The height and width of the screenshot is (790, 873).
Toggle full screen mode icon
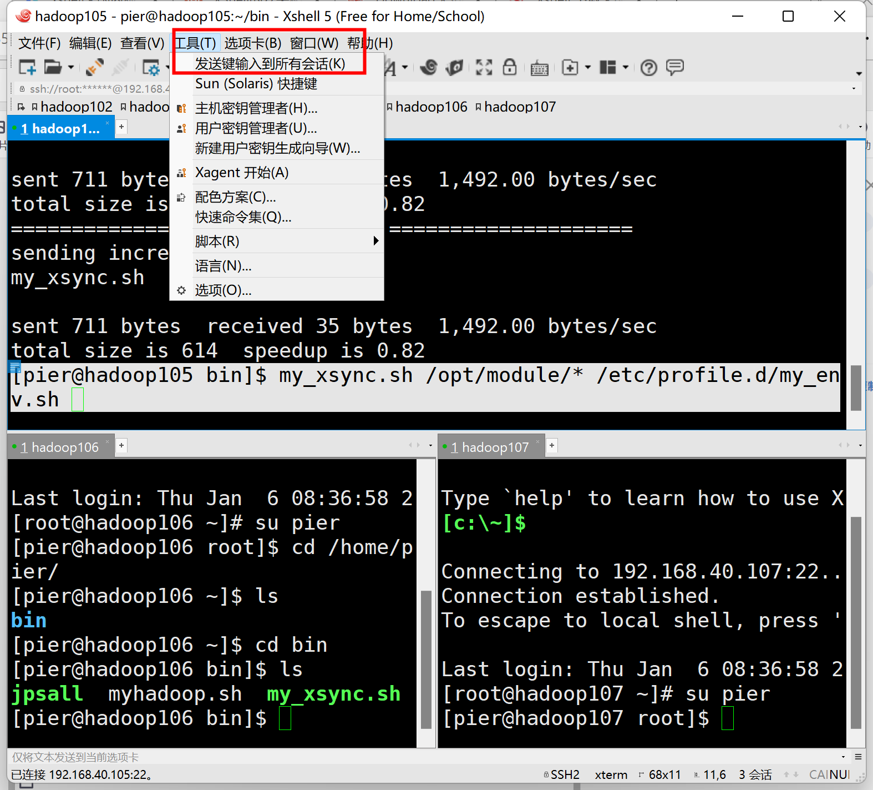484,68
